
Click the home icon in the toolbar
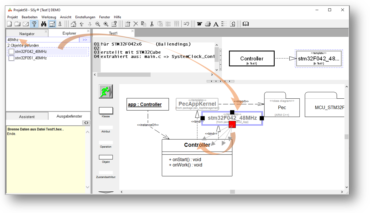(x=73, y=24)
